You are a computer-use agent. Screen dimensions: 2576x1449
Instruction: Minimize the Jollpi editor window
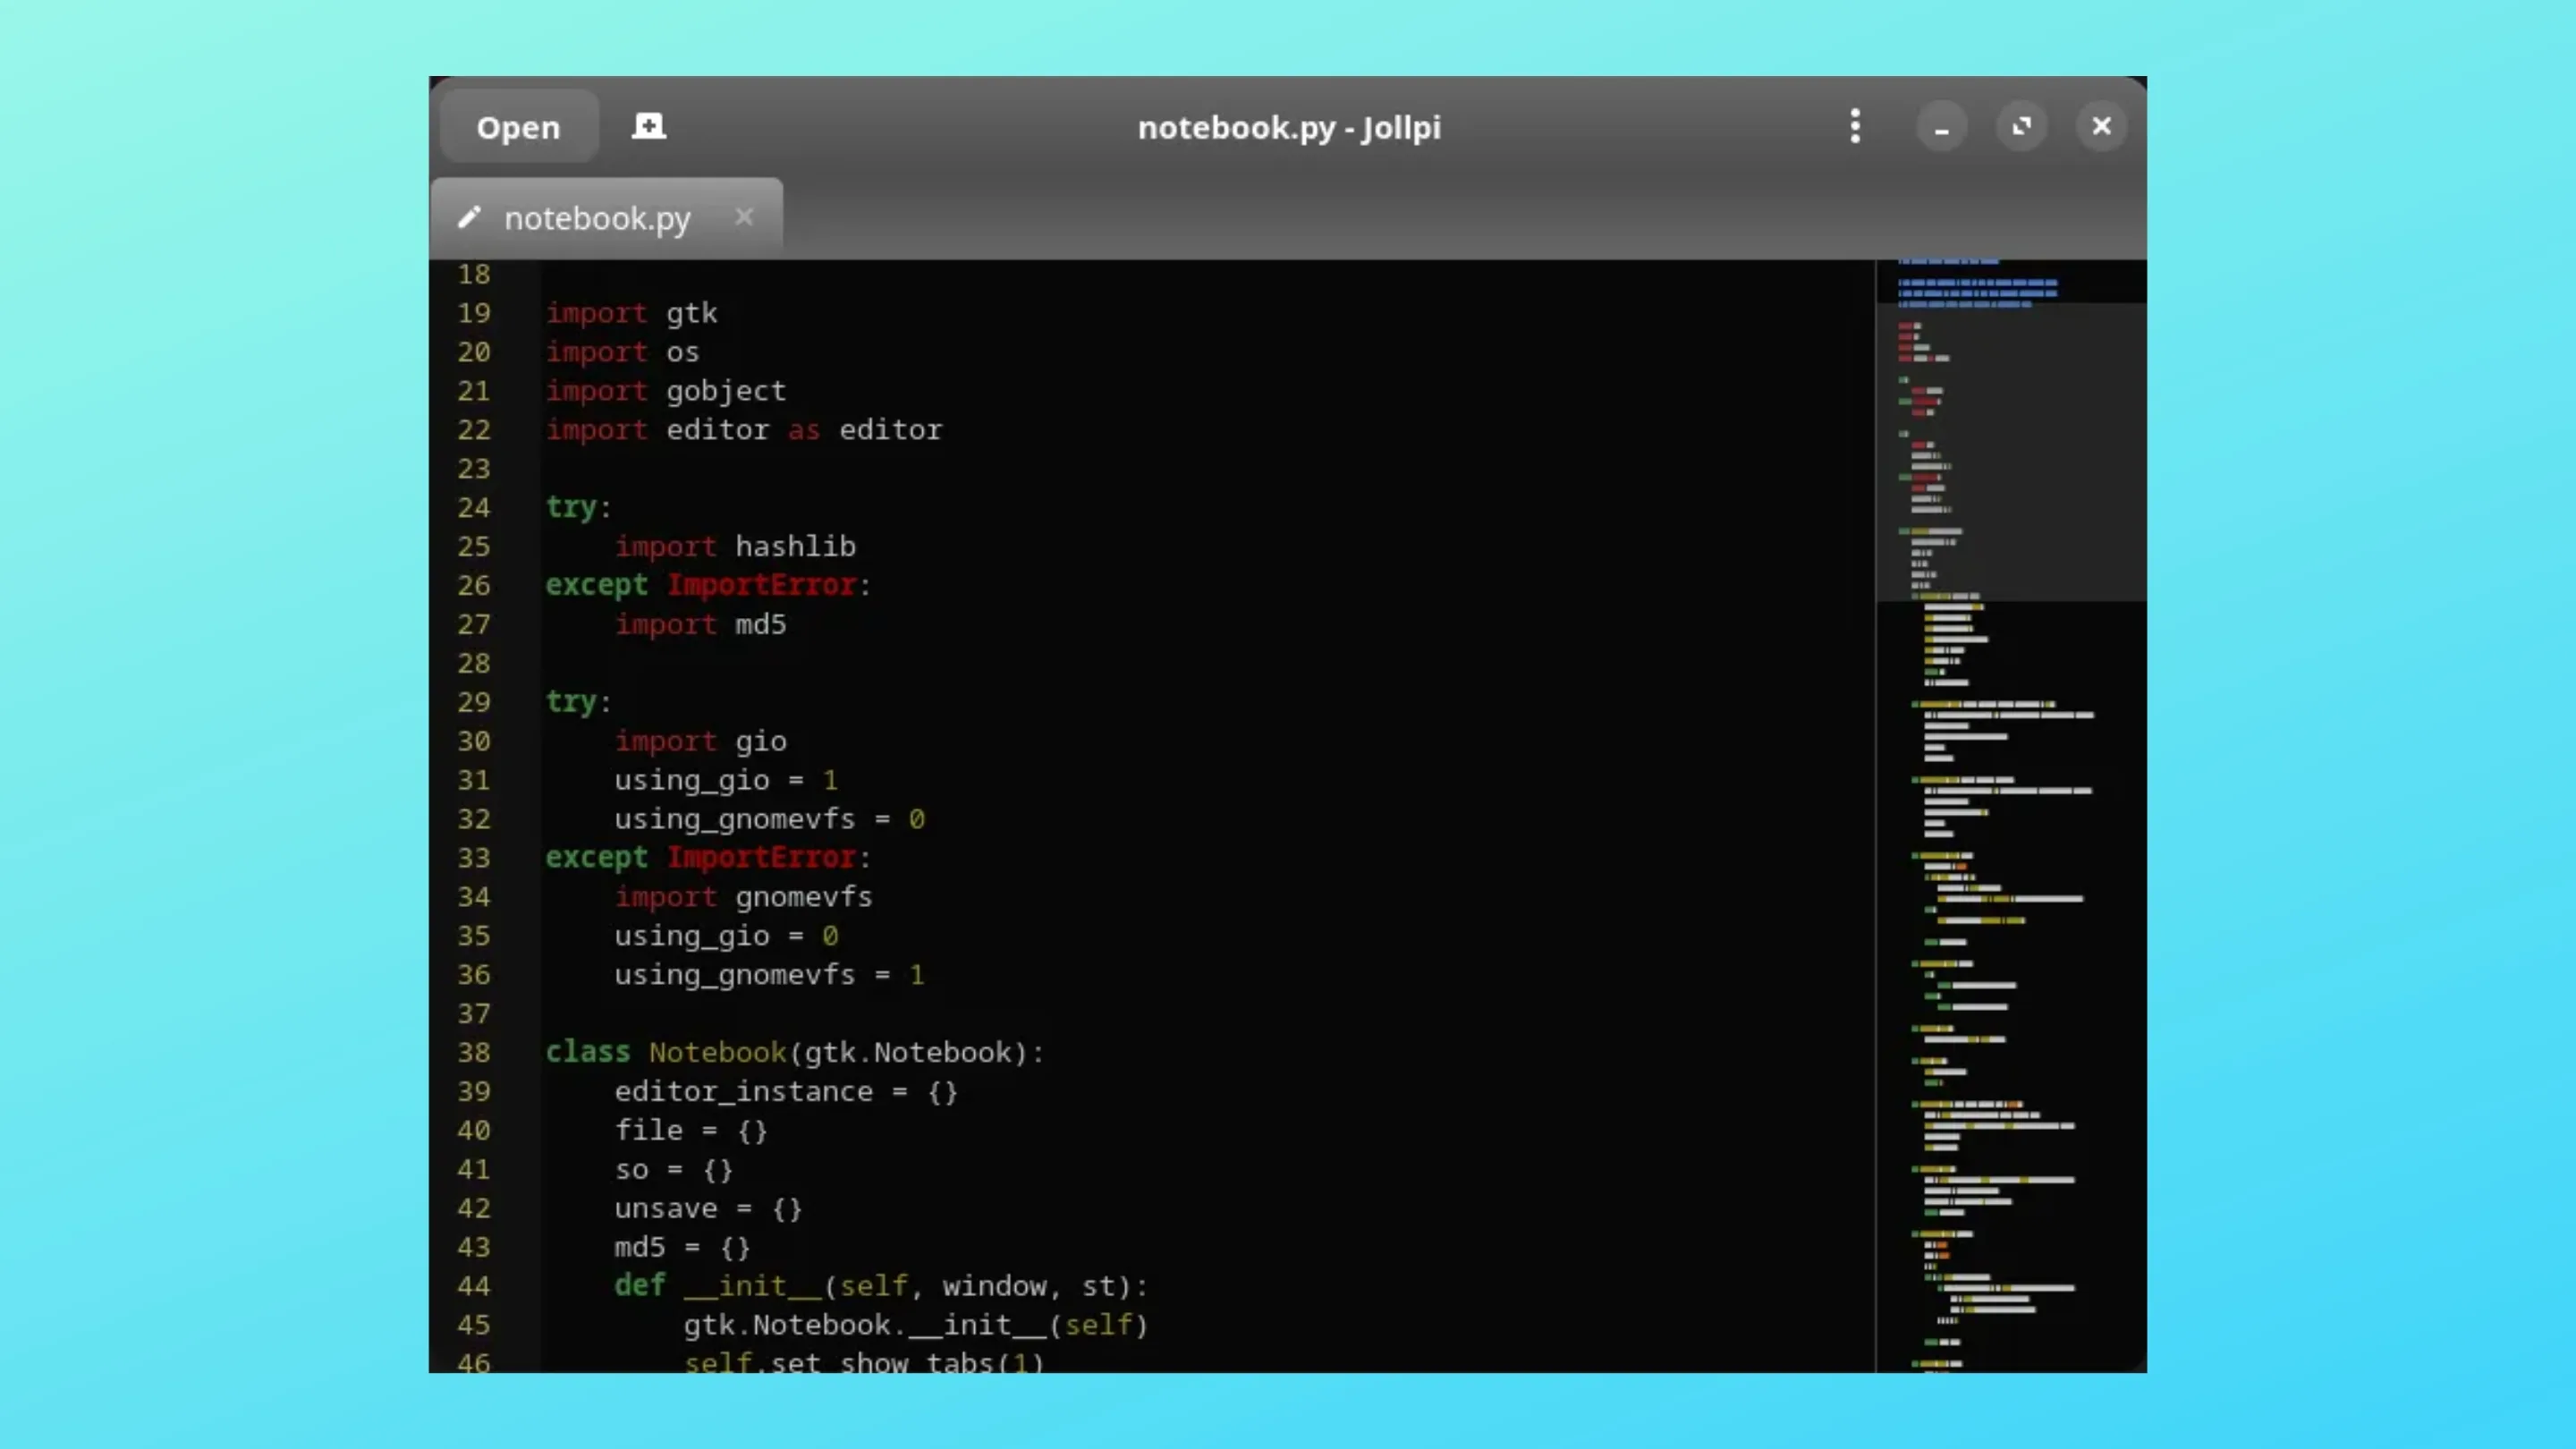(1942, 126)
